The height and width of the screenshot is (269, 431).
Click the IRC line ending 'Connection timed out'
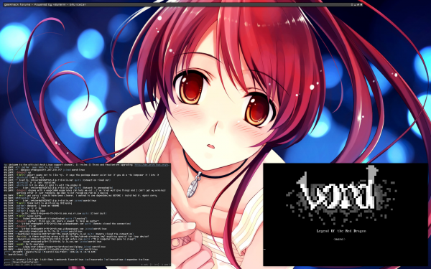point(57,180)
